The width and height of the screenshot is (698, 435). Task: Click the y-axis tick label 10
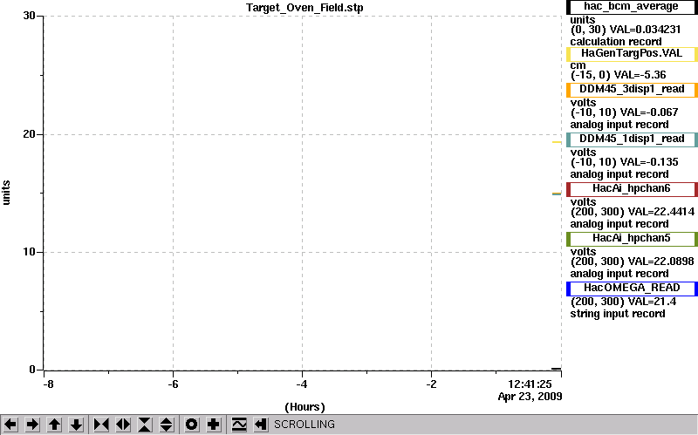click(29, 252)
